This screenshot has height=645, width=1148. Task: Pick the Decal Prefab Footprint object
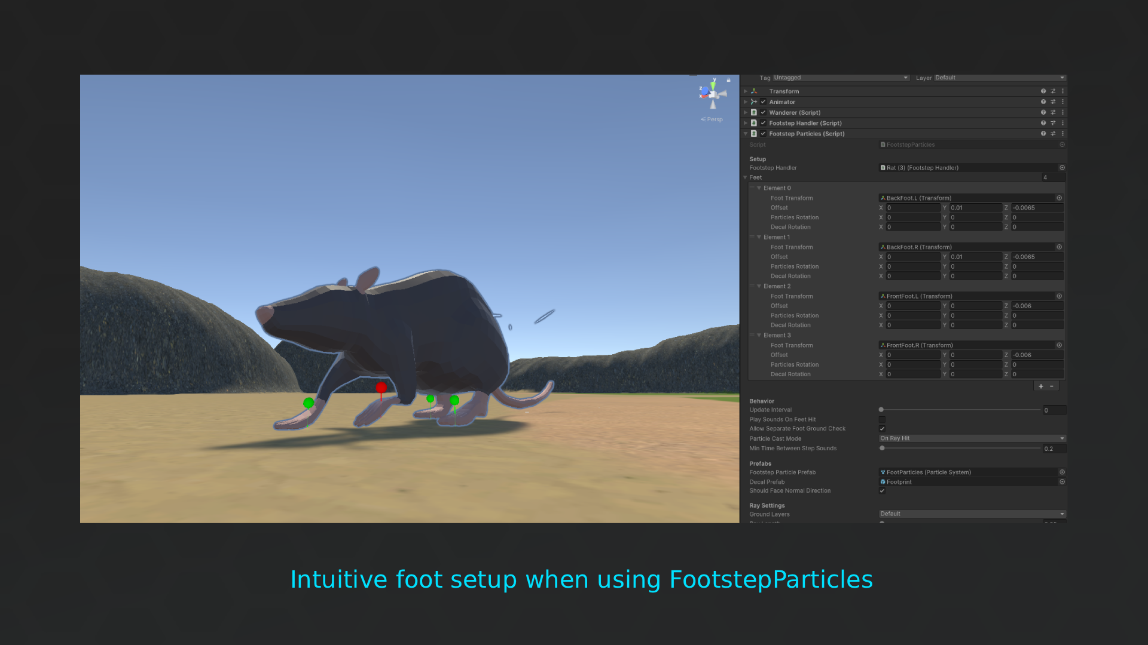(1062, 482)
